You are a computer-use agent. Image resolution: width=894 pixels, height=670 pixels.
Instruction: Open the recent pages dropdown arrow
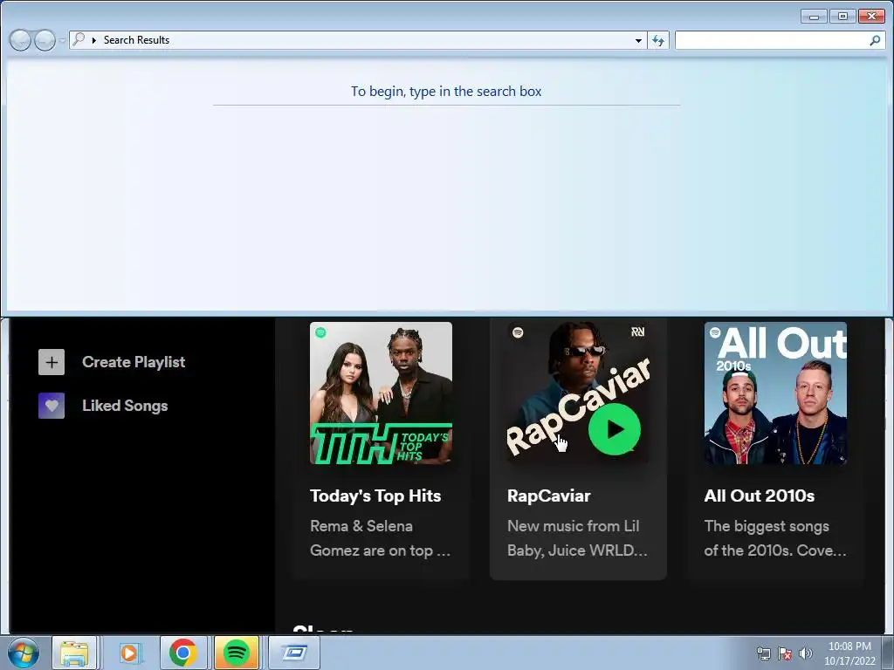62,40
